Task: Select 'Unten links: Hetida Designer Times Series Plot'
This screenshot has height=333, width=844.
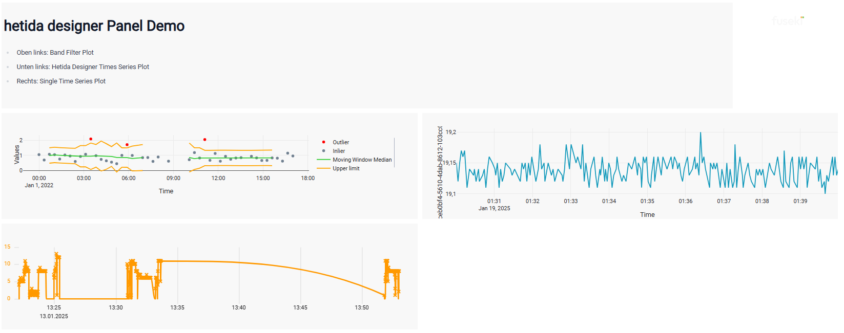Action: pos(83,67)
